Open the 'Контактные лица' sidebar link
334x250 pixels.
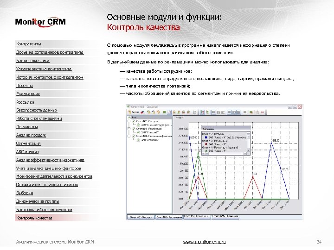[x=33, y=61]
